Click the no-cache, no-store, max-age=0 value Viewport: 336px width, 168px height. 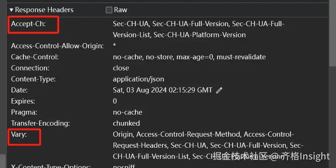(x=189, y=57)
